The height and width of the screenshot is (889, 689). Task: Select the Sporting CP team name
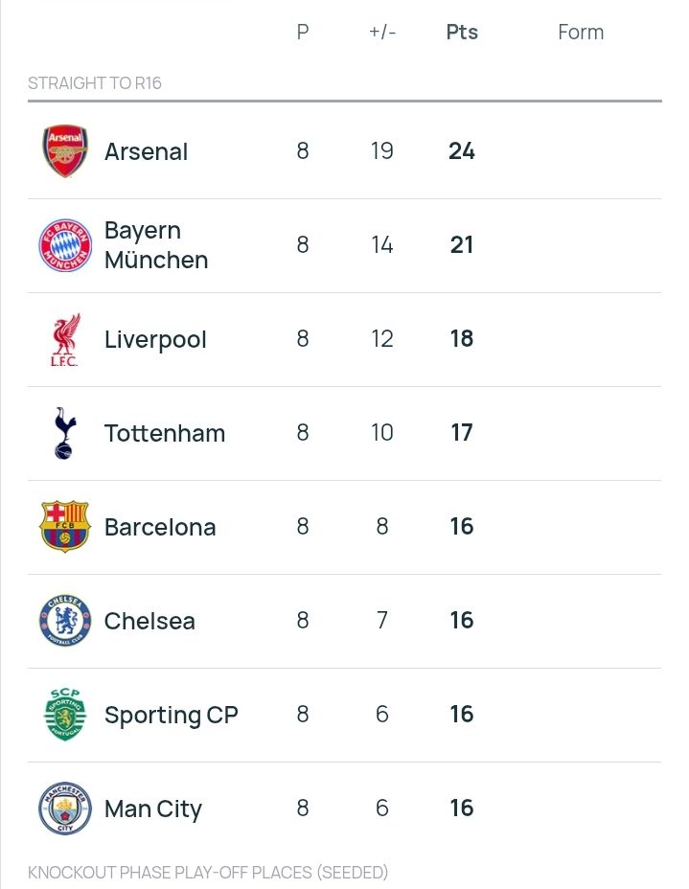click(171, 715)
